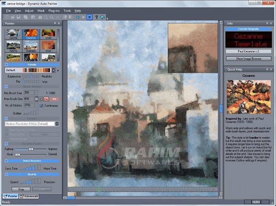Viewport: 276px width, 206px height.
Task: Click the blue tag toolbar icon
Action: (102, 17)
